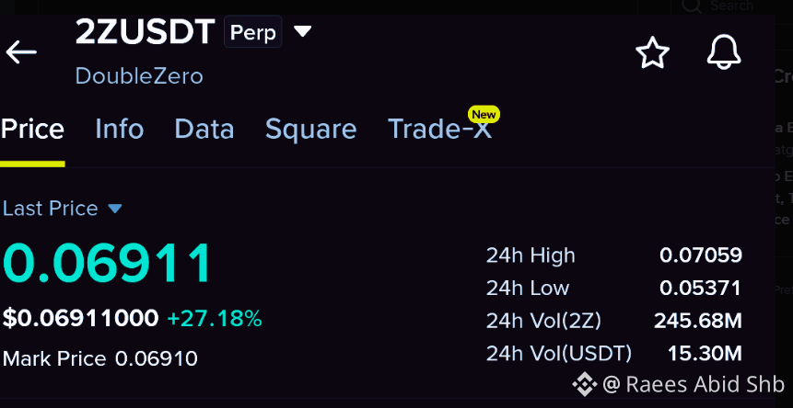Click the yellow New badge on Trade-X
793x408 pixels.
point(484,115)
